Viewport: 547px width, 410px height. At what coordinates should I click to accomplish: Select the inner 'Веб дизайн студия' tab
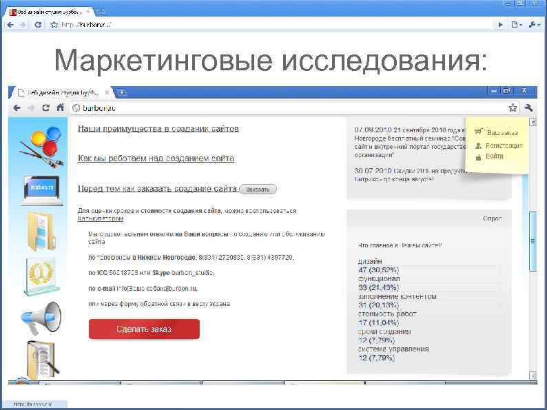click(x=61, y=93)
